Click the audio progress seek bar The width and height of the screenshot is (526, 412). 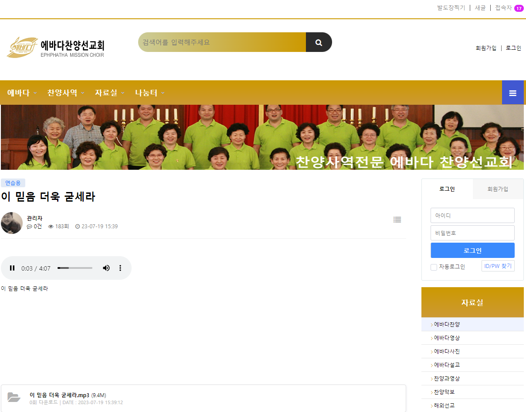(x=75, y=268)
